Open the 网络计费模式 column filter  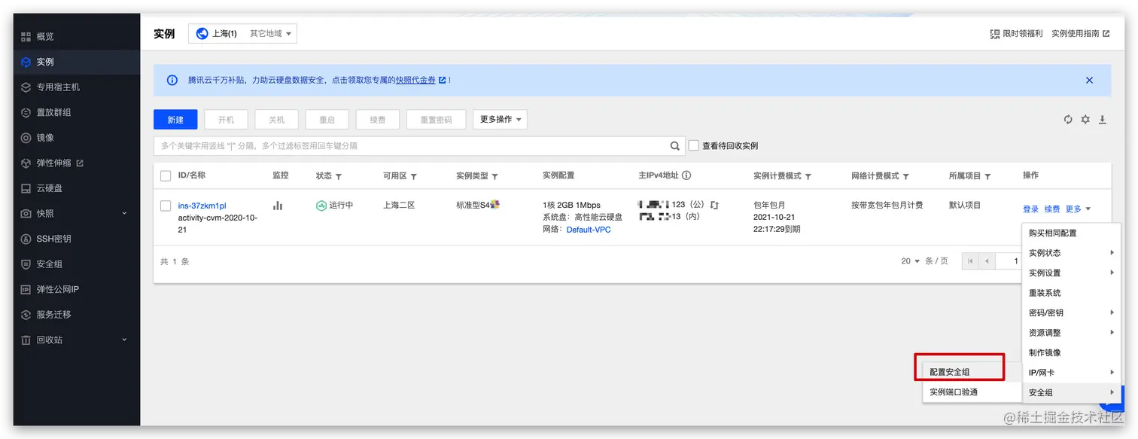(906, 176)
